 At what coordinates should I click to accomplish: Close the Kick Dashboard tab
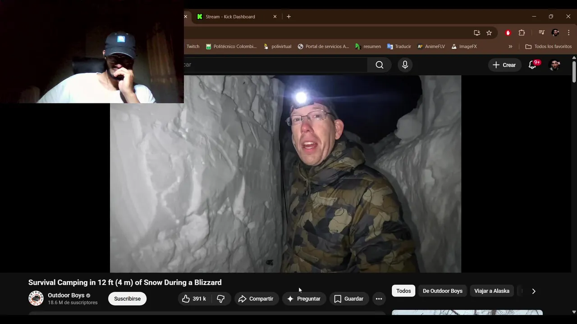click(x=275, y=17)
